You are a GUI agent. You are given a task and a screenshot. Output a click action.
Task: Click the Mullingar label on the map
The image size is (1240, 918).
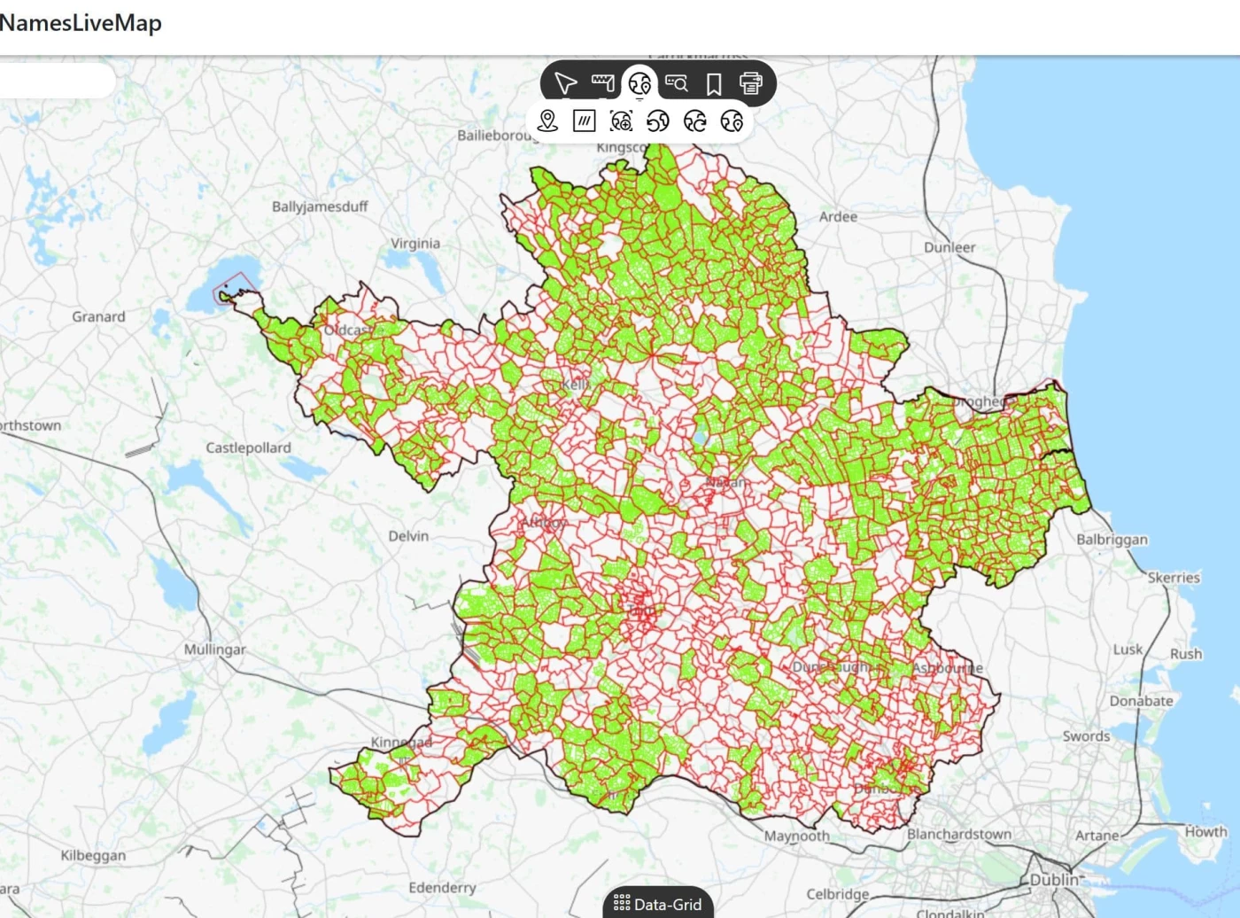click(x=214, y=650)
